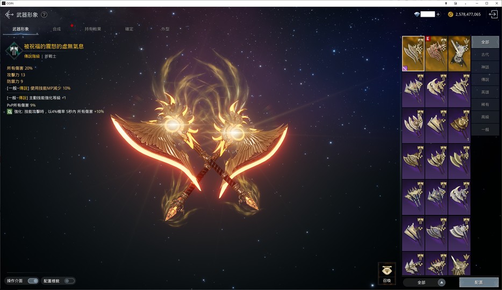Switch to the 武器形象 tab
The width and height of the screenshot is (502, 290).
20,29
